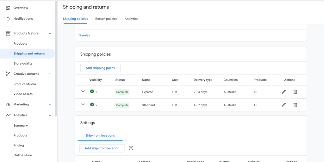324x162 pixels.
Task: Click the '2 - 4 days' delivery cell
Action: [200, 92]
